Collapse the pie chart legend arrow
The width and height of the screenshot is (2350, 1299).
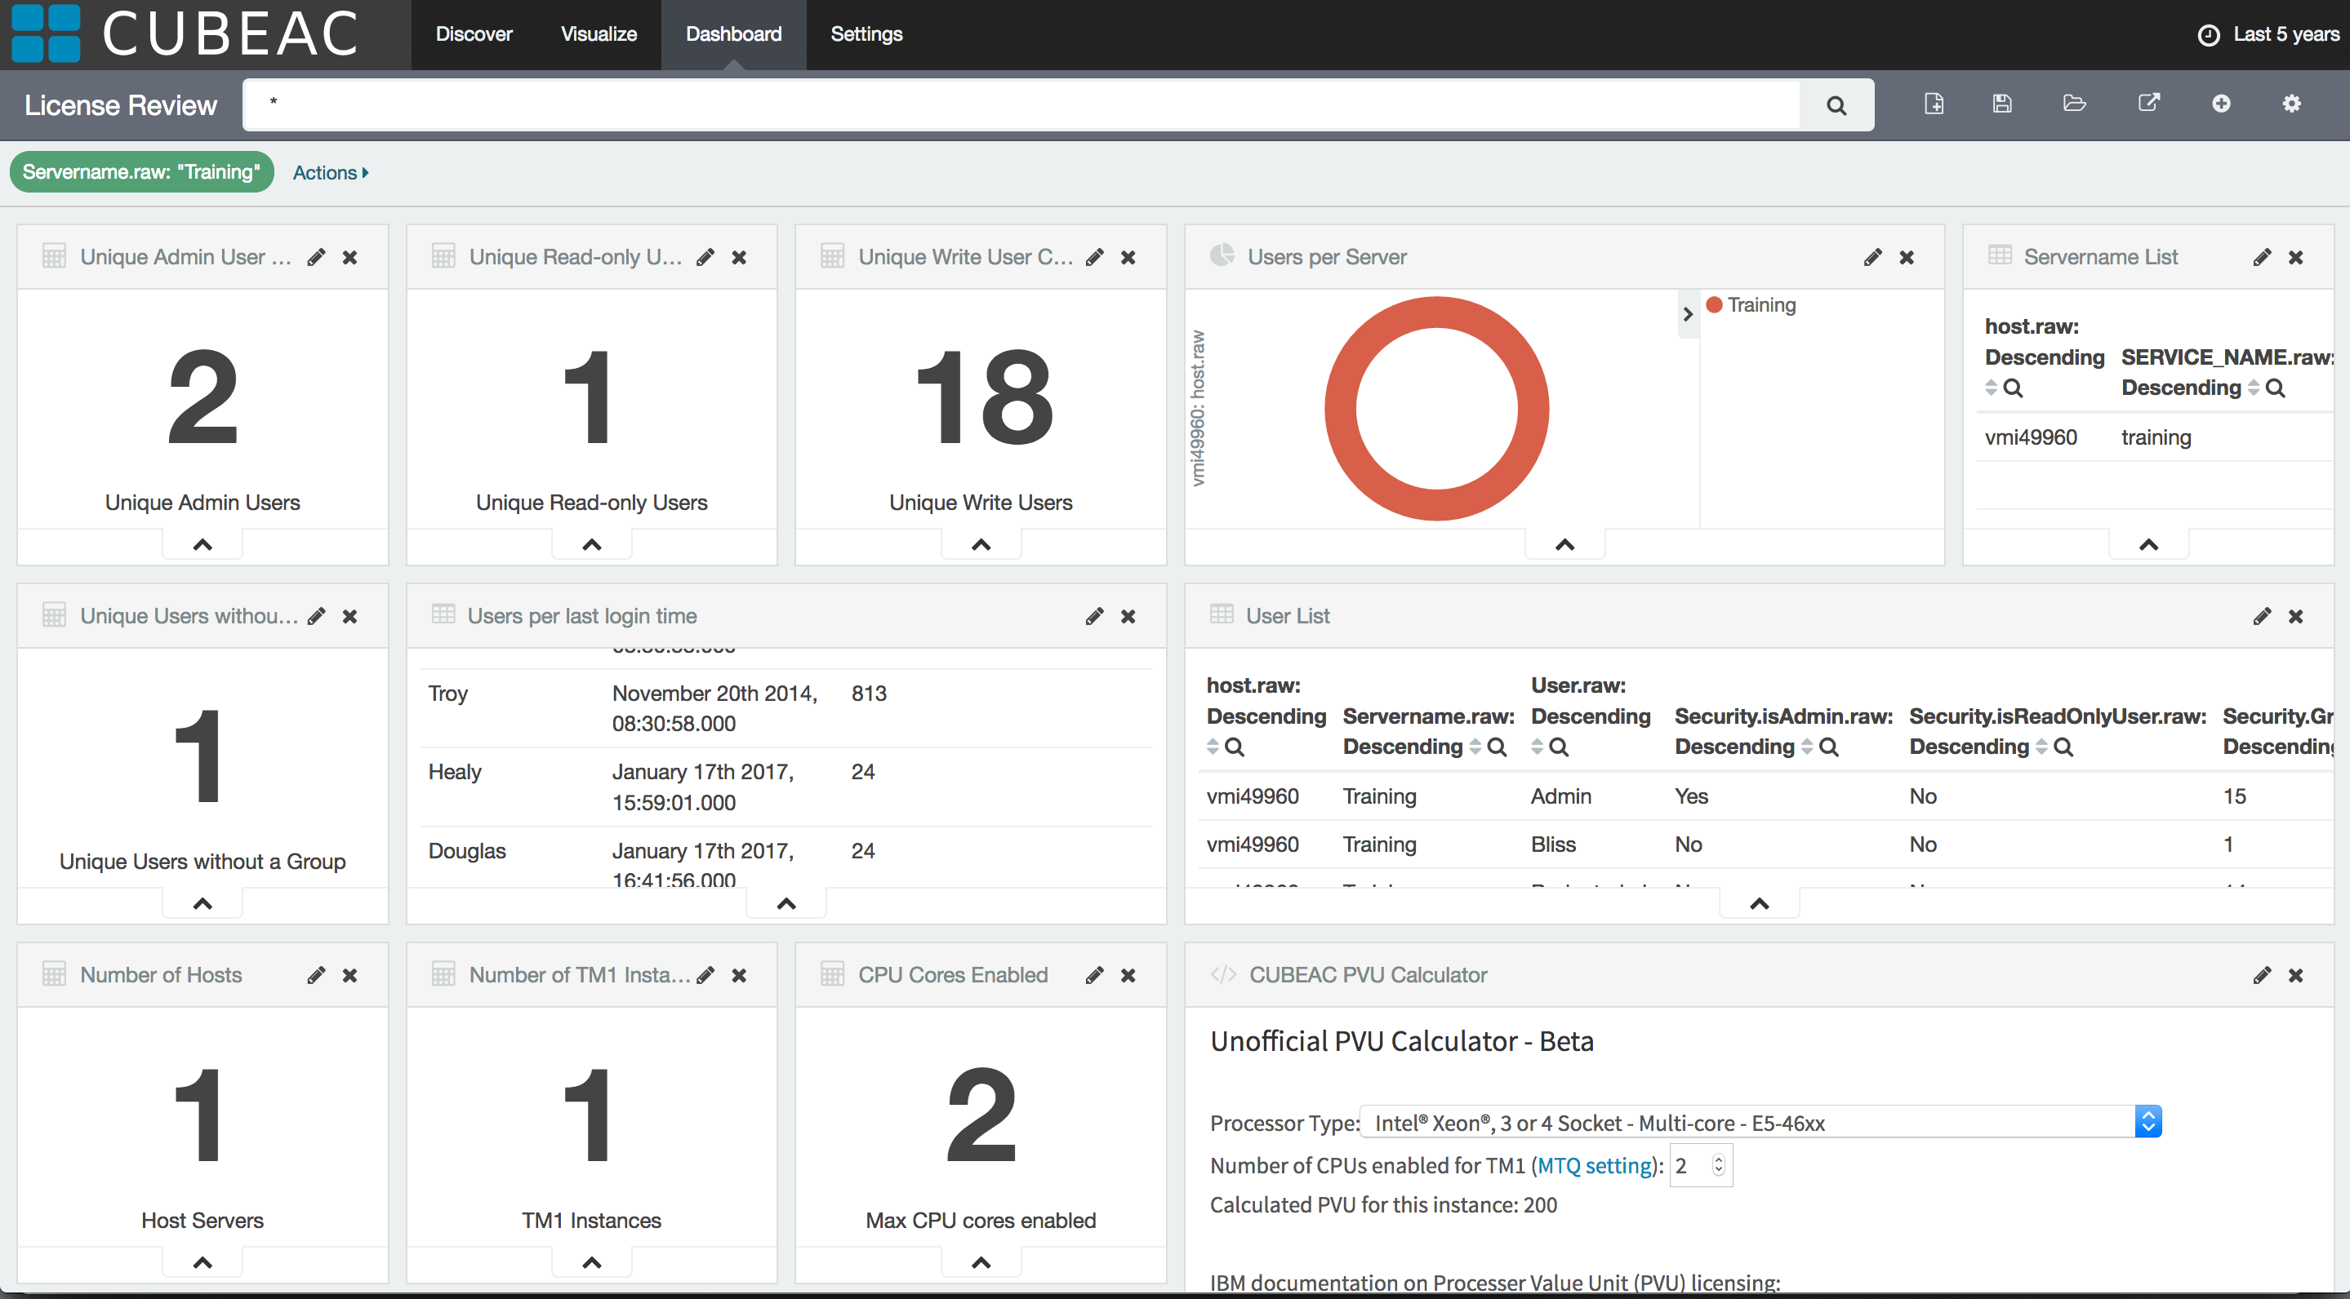pyautogui.click(x=1688, y=313)
